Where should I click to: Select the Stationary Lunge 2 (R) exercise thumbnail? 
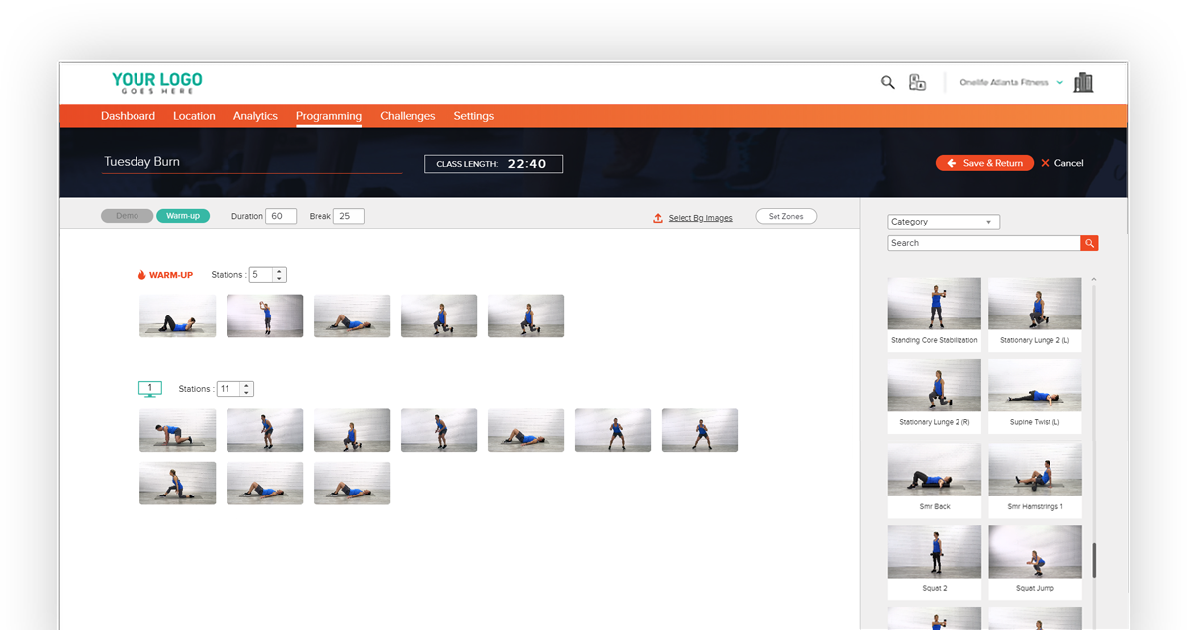click(x=935, y=386)
